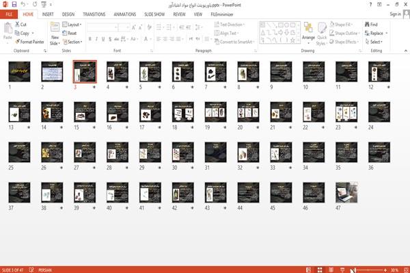The width and height of the screenshot is (410, 273).
Task: Select slide 24 thumbnail
Action: tap(379, 112)
